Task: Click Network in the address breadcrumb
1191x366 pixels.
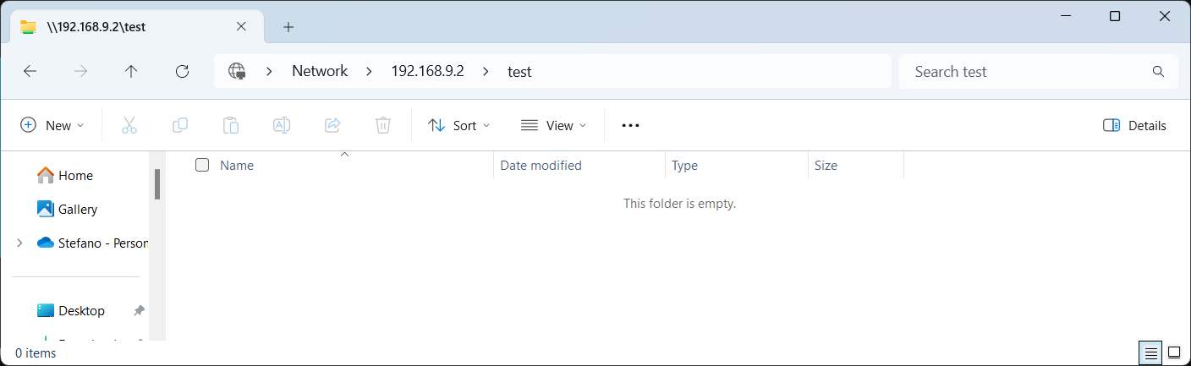Action: 320,72
